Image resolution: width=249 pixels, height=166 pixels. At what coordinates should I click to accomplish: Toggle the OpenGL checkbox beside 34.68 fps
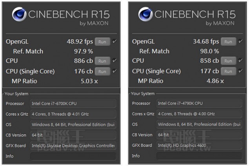pos(240,41)
